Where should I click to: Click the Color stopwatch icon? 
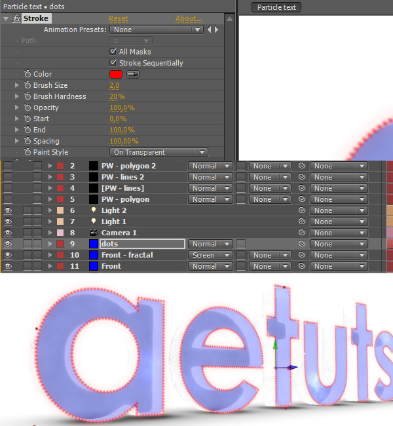(28, 74)
